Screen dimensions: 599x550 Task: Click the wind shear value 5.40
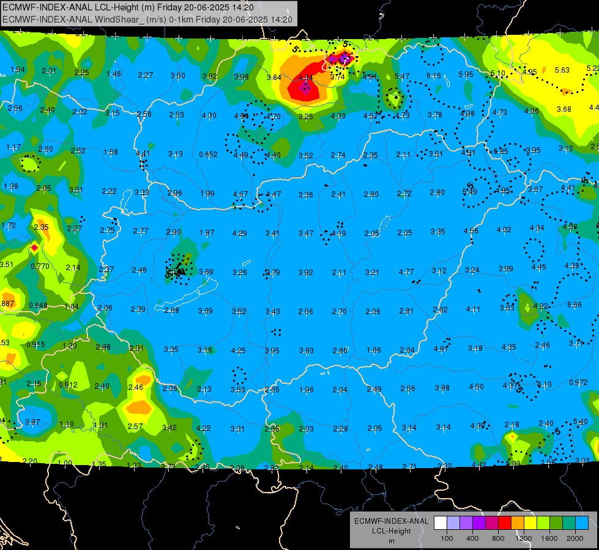pos(580,422)
